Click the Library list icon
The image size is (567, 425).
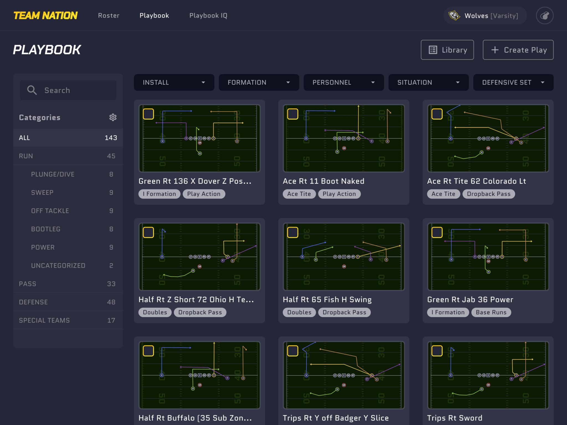pos(432,50)
